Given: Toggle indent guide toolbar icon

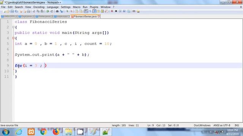Looking at the screenshot, I should click(94, 11).
